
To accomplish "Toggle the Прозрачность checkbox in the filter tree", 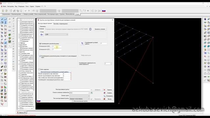I will pyautogui.click(x=21, y=39).
